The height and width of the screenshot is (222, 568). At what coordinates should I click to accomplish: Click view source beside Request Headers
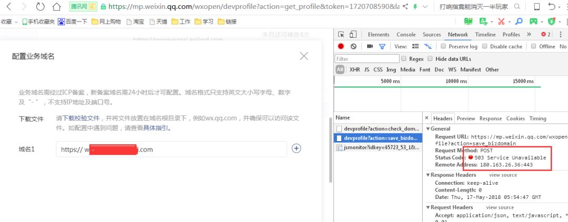[500, 207]
